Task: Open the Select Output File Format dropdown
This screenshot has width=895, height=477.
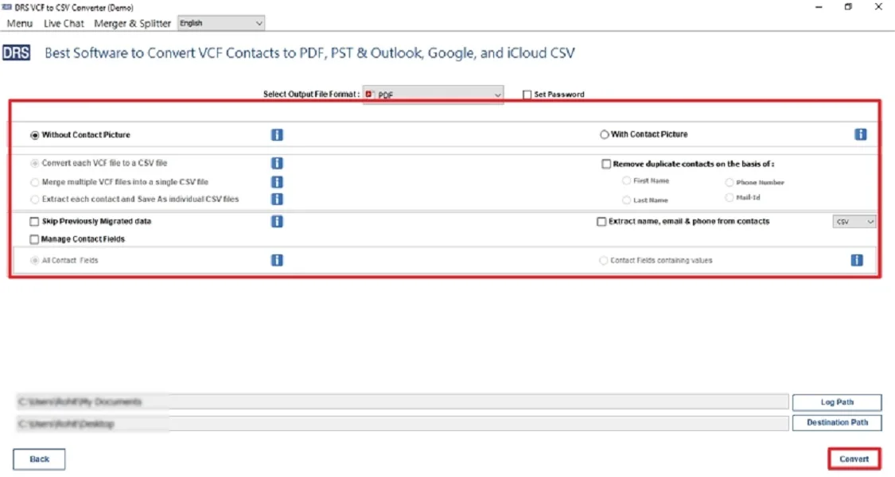Action: (x=434, y=95)
